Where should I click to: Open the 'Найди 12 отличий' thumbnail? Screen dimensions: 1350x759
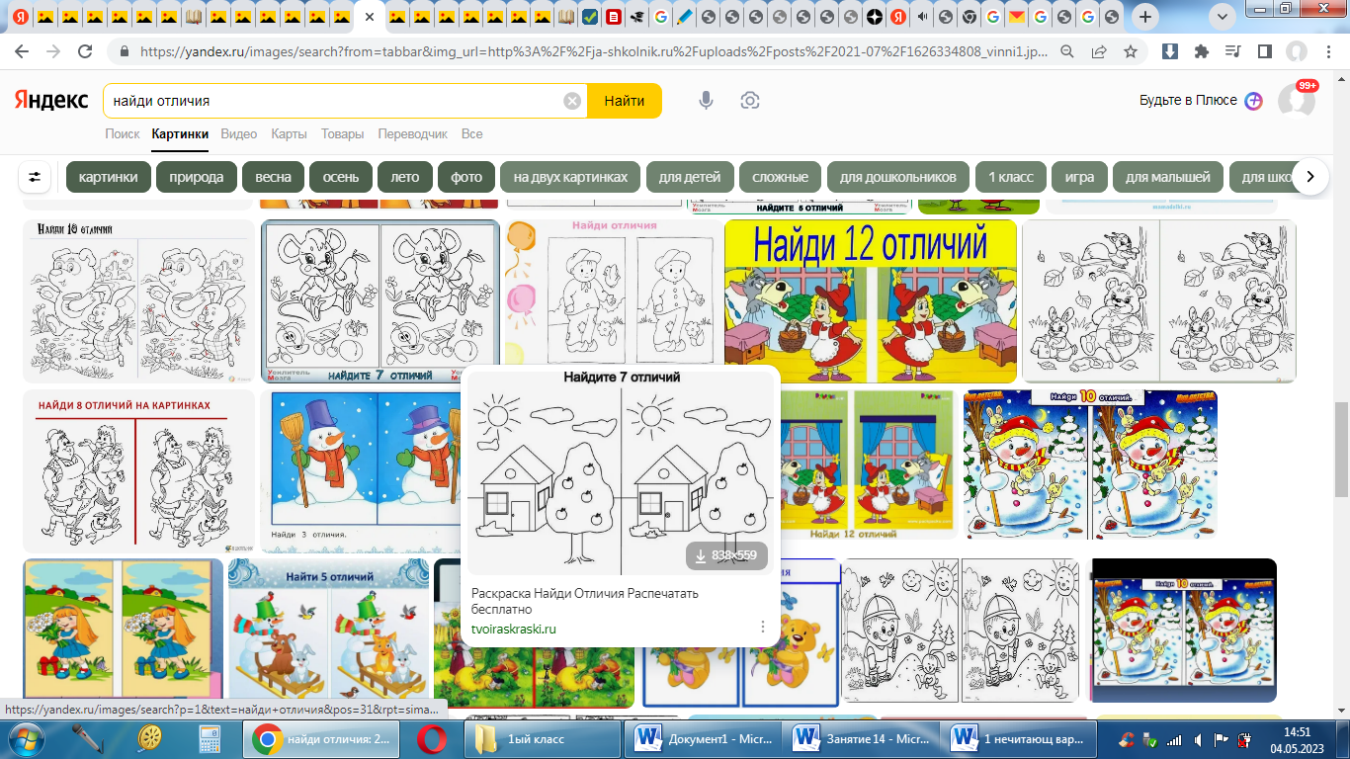click(x=870, y=301)
